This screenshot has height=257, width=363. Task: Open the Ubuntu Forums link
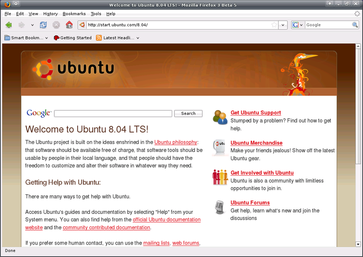[250, 202]
